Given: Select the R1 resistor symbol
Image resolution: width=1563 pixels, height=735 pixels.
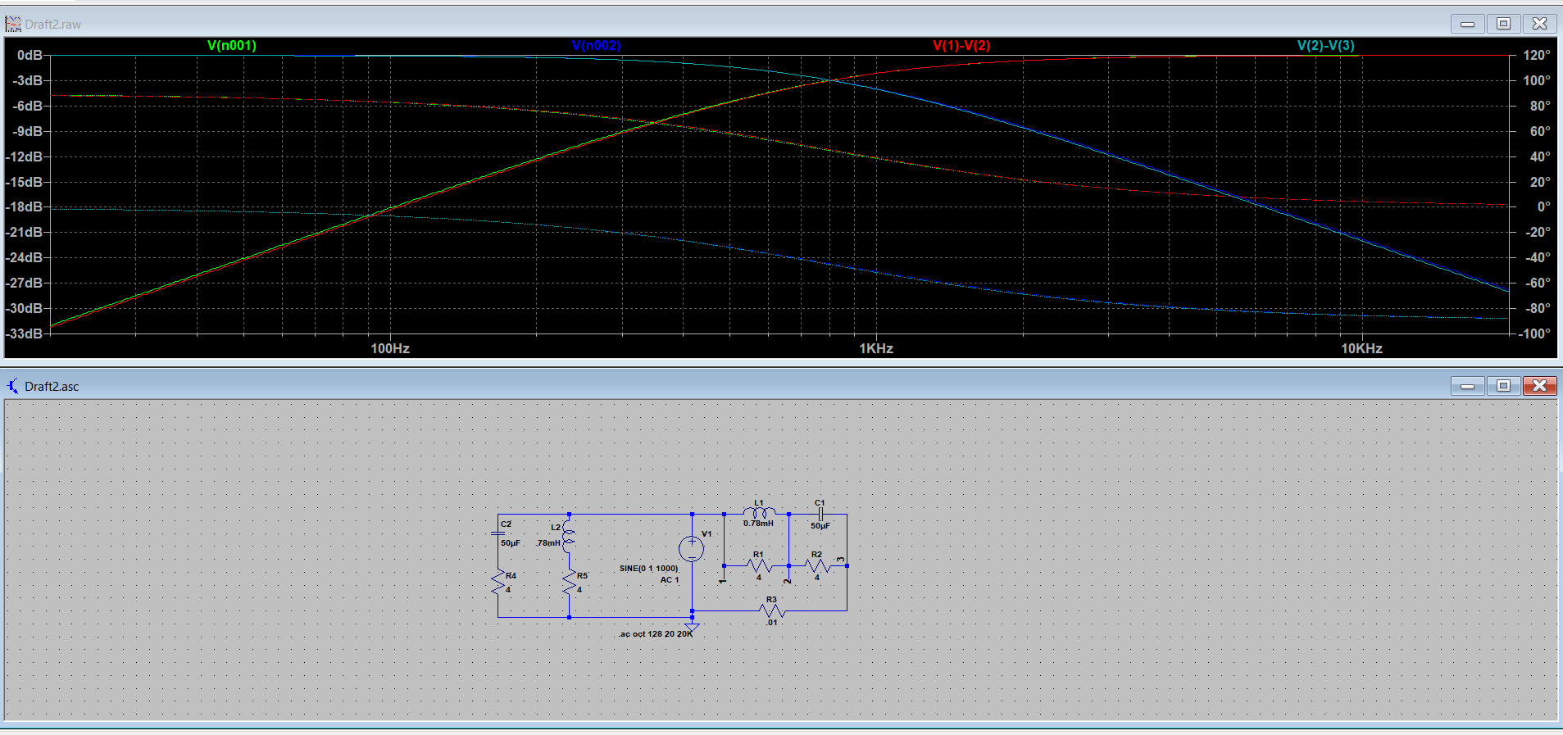Looking at the screenshot, I should pos(759,565).
